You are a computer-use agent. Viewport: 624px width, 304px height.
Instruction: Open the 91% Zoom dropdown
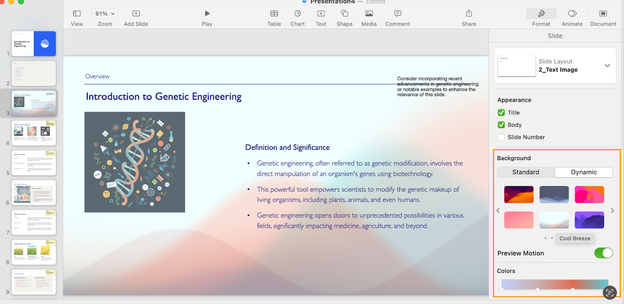point(105,14)
